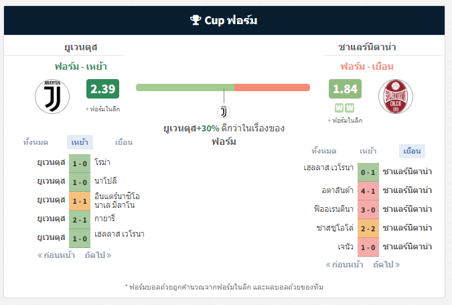Click the first W result badge
452x305 pixels.
pos(339,108)
